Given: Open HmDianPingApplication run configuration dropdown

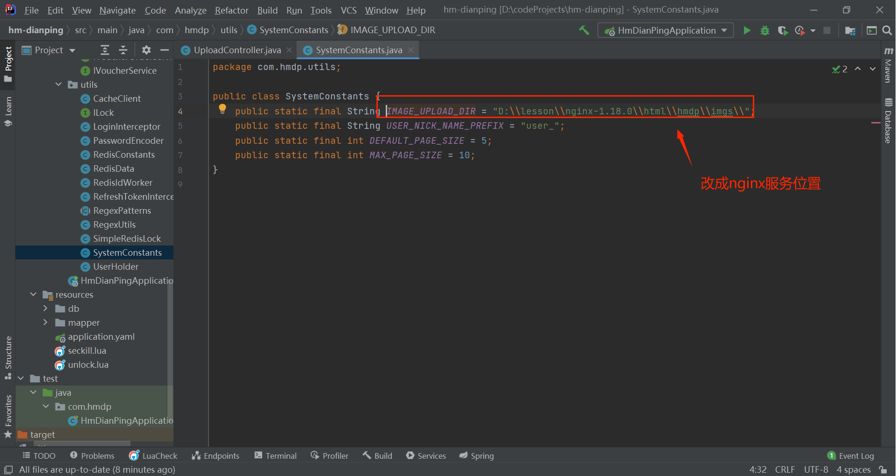Looking at the screenshot, I should coord(666,30).
